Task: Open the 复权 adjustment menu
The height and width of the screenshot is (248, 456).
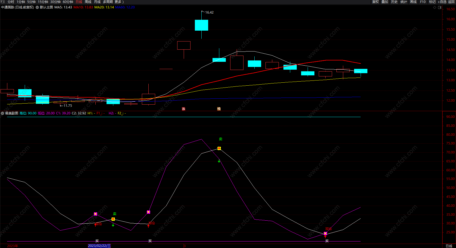Action: 376,2
